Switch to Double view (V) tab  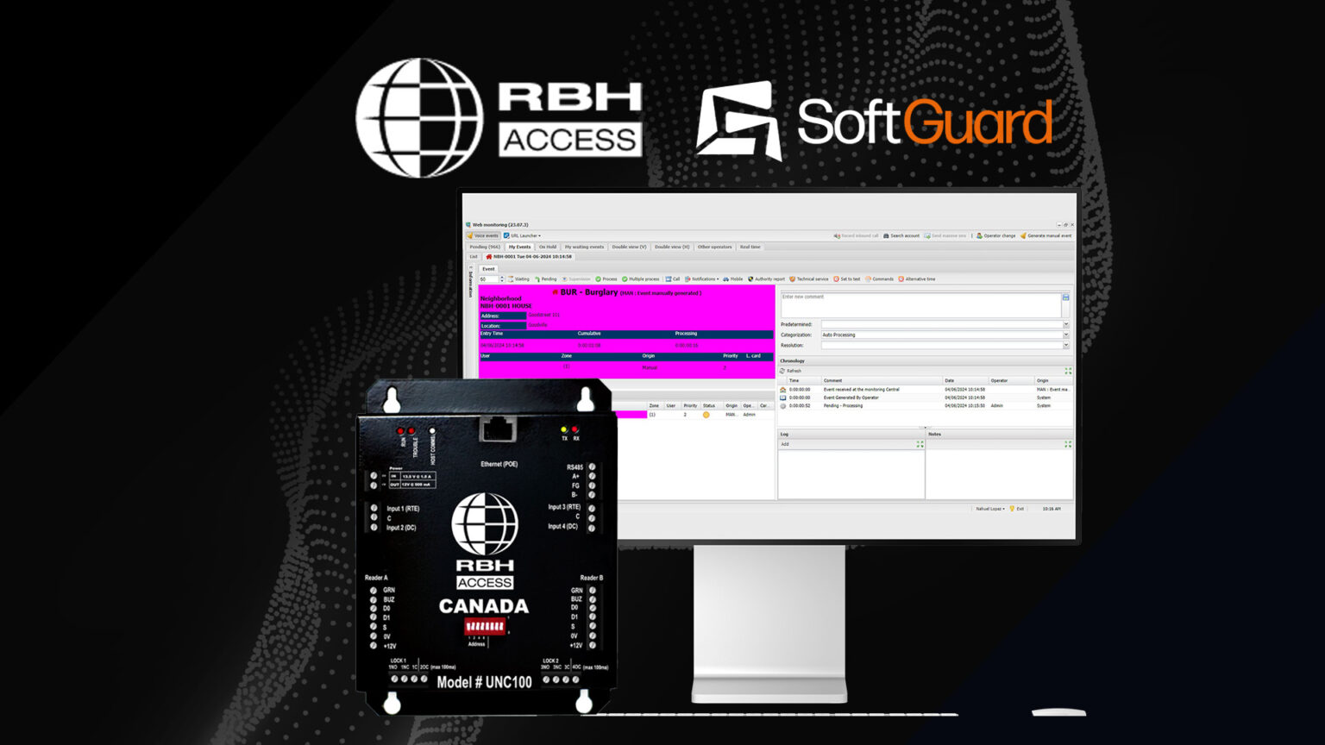(x=629, y=247)
